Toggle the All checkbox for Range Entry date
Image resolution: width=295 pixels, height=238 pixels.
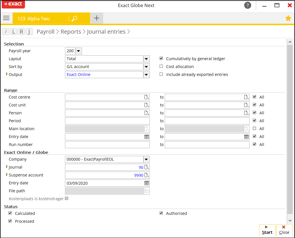point(255,136)
